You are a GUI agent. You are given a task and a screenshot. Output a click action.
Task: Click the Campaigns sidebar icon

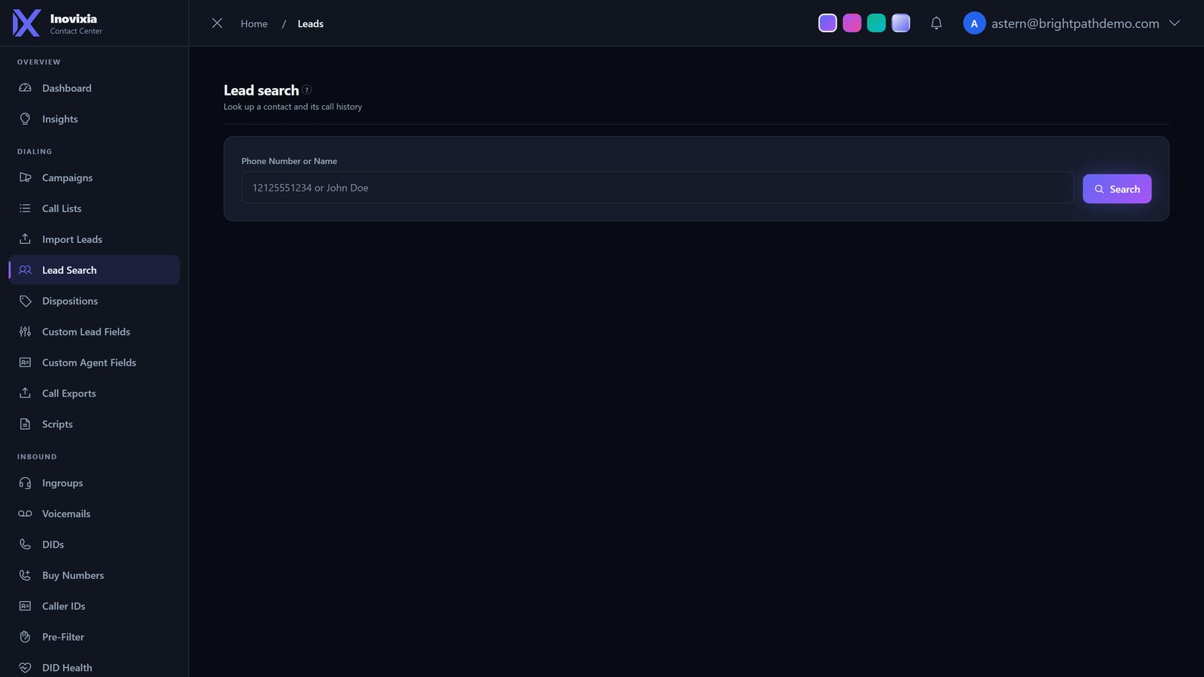point(25,178)
